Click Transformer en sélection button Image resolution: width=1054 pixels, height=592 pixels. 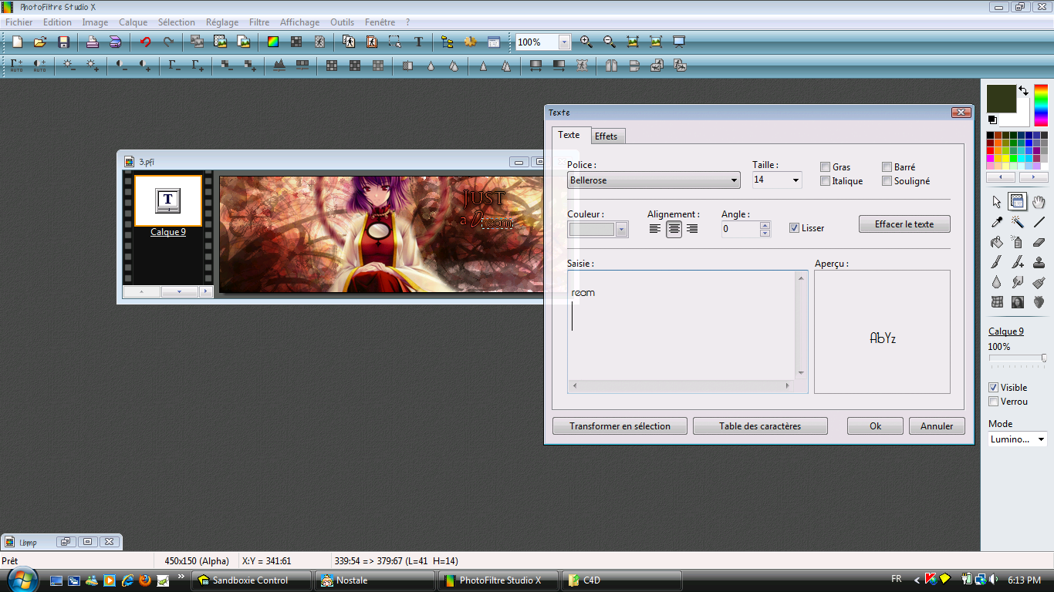point(620,425)
